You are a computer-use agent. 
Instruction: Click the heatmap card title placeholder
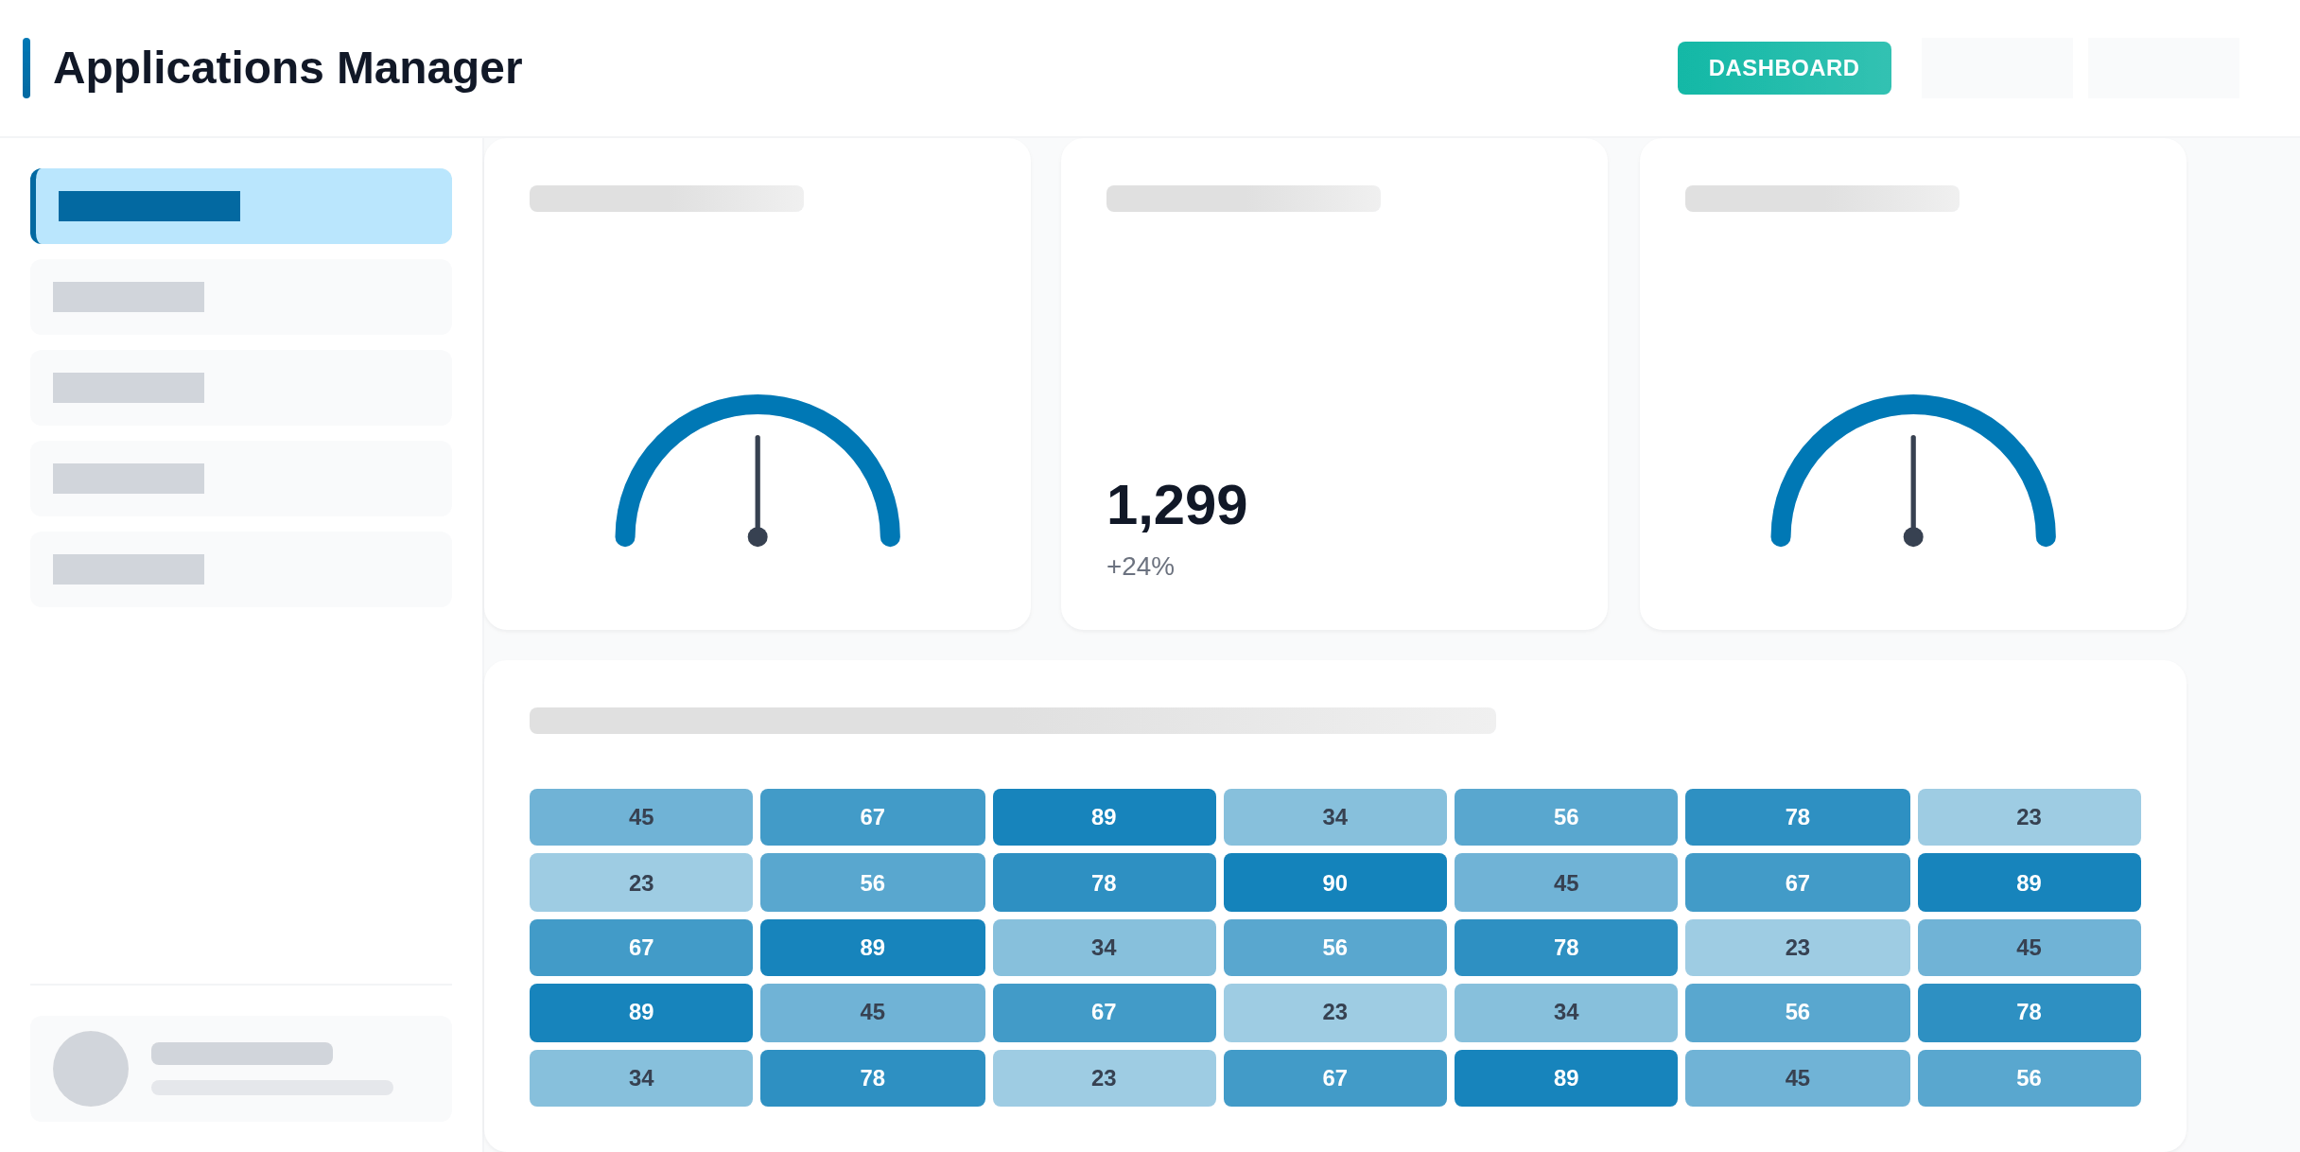click(1012, 721)
